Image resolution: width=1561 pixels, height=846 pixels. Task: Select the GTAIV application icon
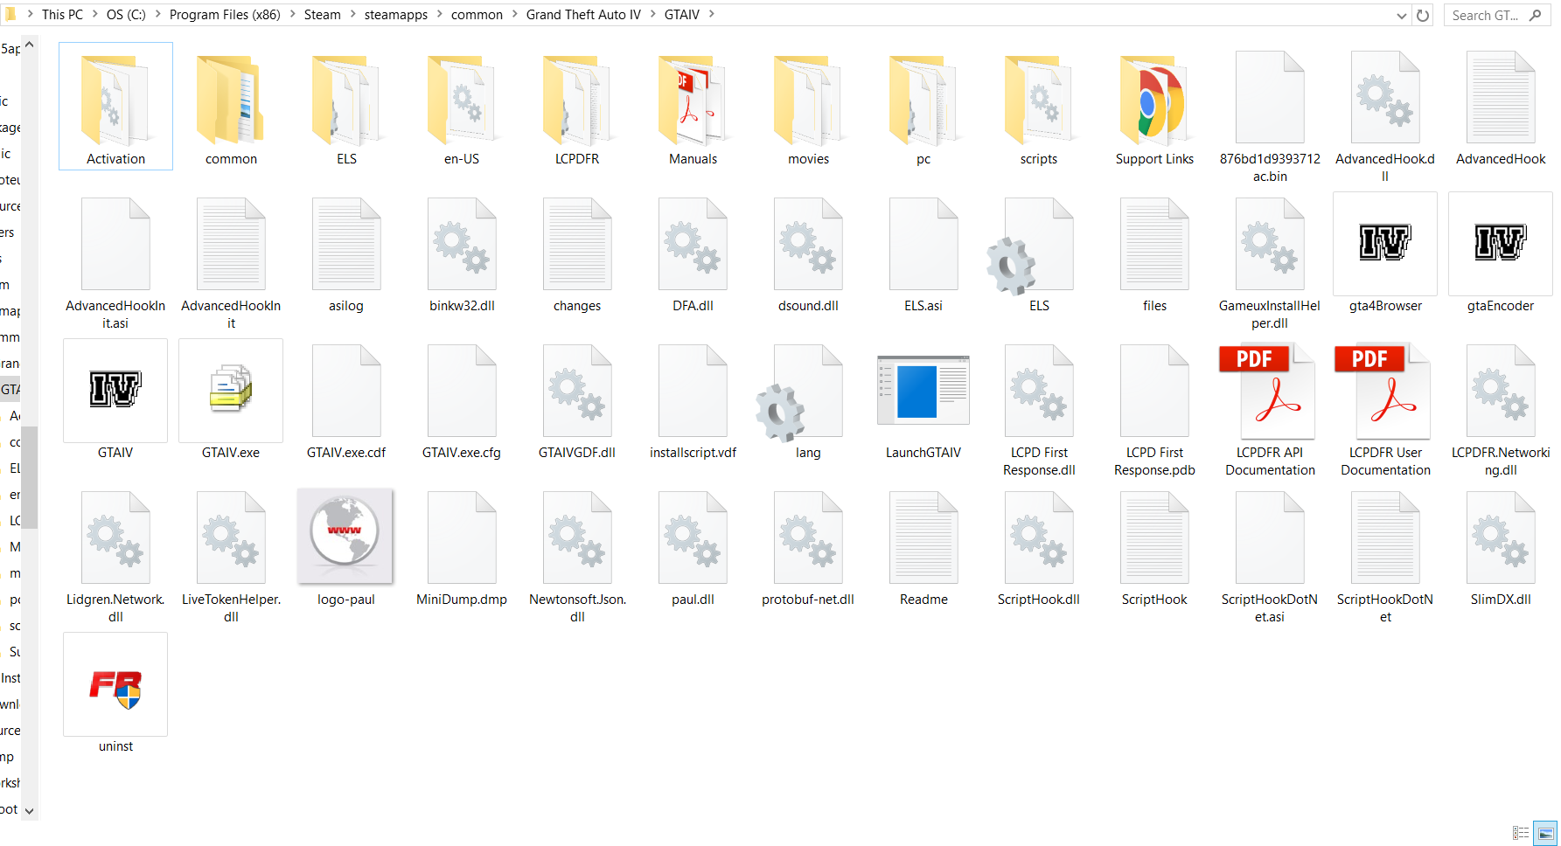[115, 391]
